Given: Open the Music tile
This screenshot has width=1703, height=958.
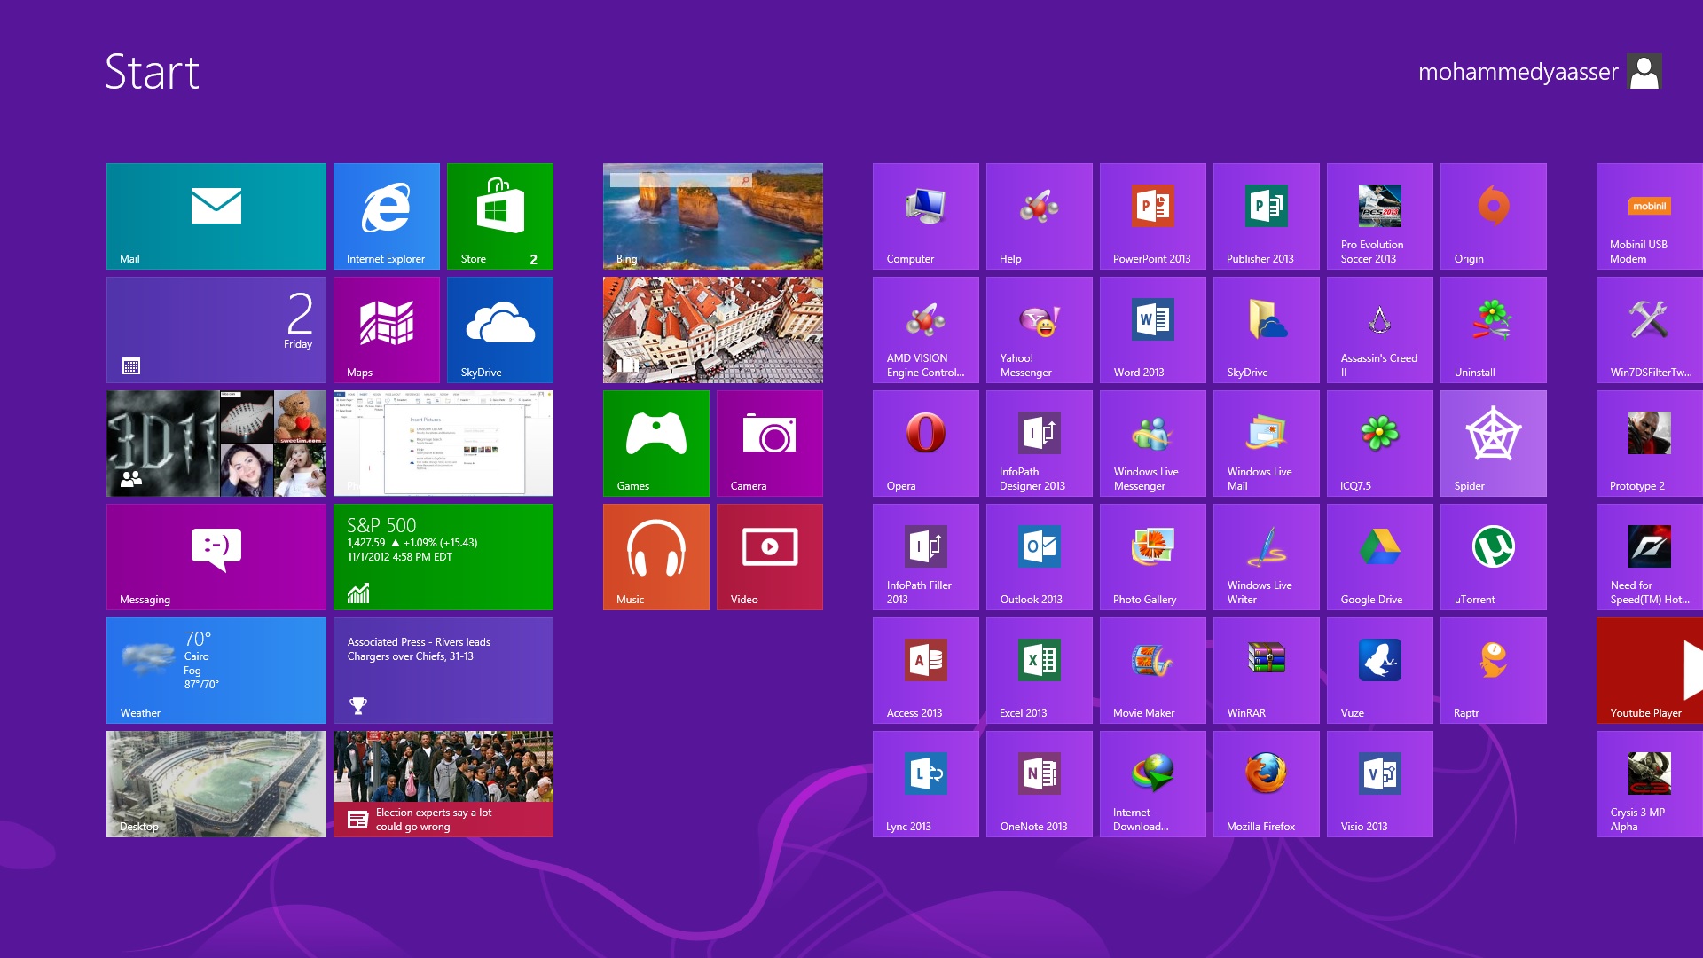Looking at the screenshot, I should tap(656, 557).
